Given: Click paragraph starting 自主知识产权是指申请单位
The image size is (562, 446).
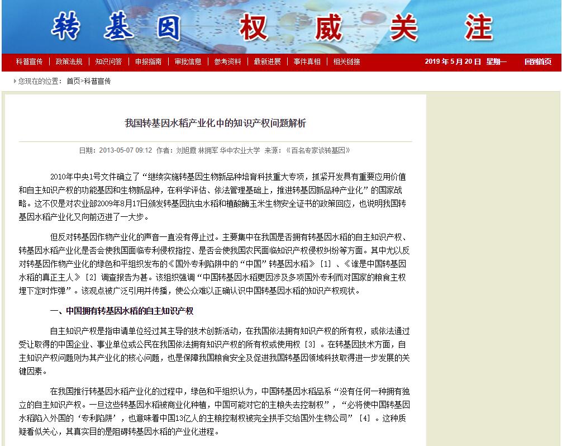Looking at the screenshot, I should (x=214, y=351).
